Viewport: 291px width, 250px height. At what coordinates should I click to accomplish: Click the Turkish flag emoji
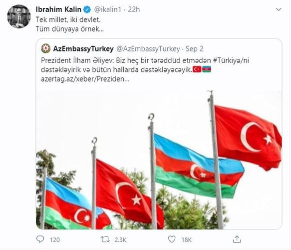[197, 69]
